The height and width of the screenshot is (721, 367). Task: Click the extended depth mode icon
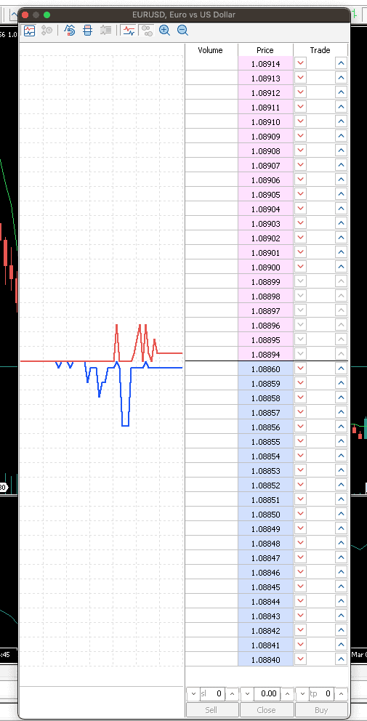pyautogui.click(x=106, y=31)
